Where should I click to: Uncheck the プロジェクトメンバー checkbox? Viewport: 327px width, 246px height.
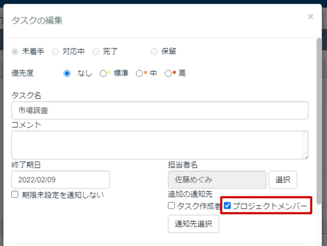tap(227, 206)
